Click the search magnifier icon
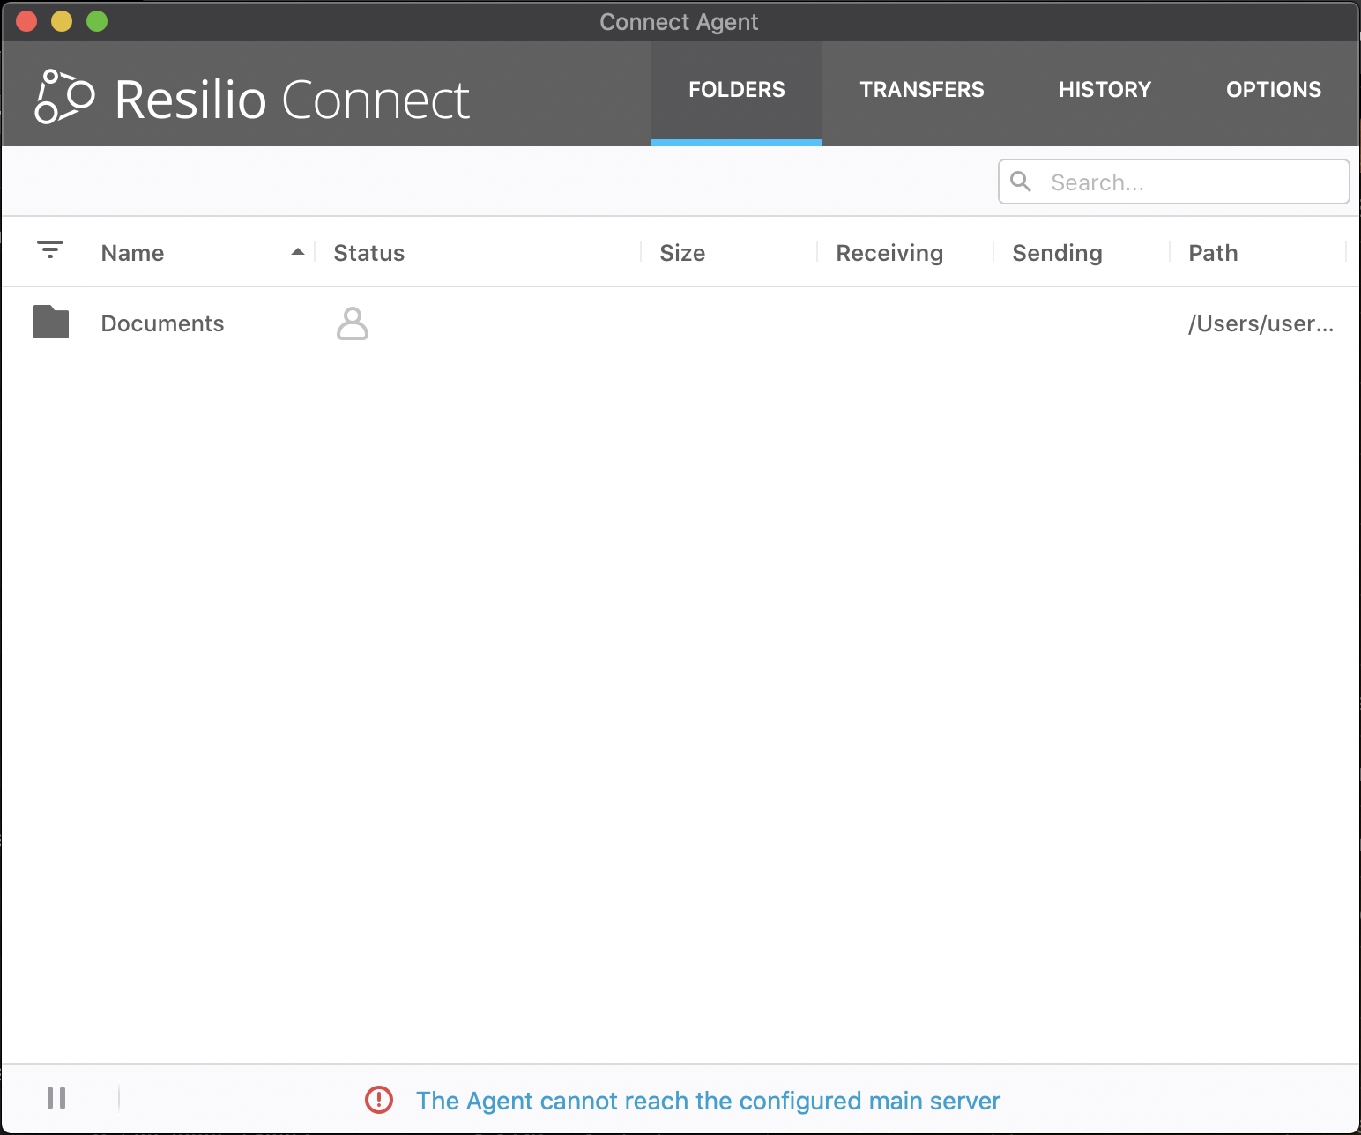This screenshot has height=1135, width=1361. [1021, 182]
